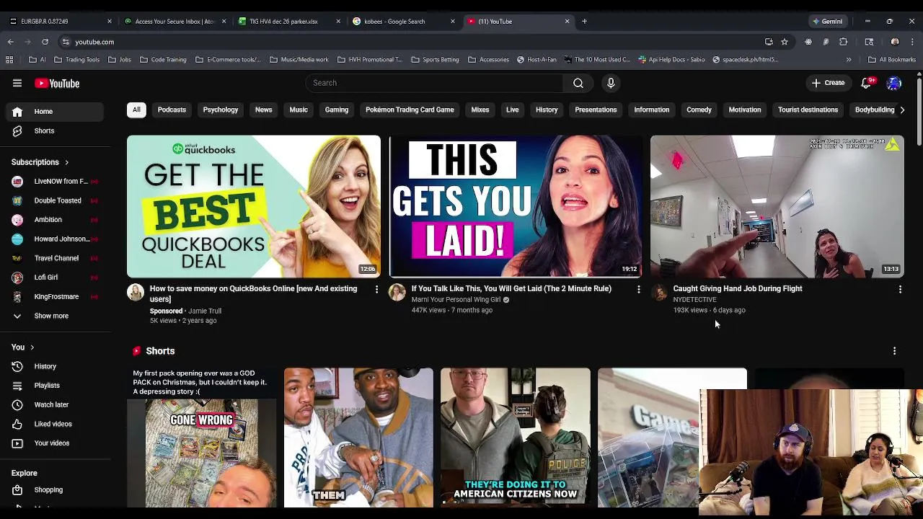Image resolution: width=923 pixels, height=519 pixels.
Task: Select the Comedy filter chip
Action: 699,110
